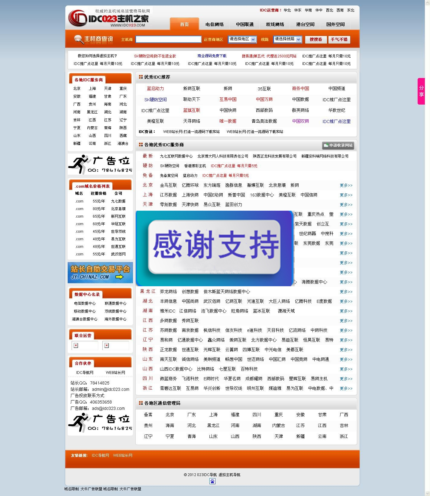The height and width of the screenshot is (496, 430).
Task: Click the paw icon in the footer
Action: pyautogui.click(x=212, y=481)
